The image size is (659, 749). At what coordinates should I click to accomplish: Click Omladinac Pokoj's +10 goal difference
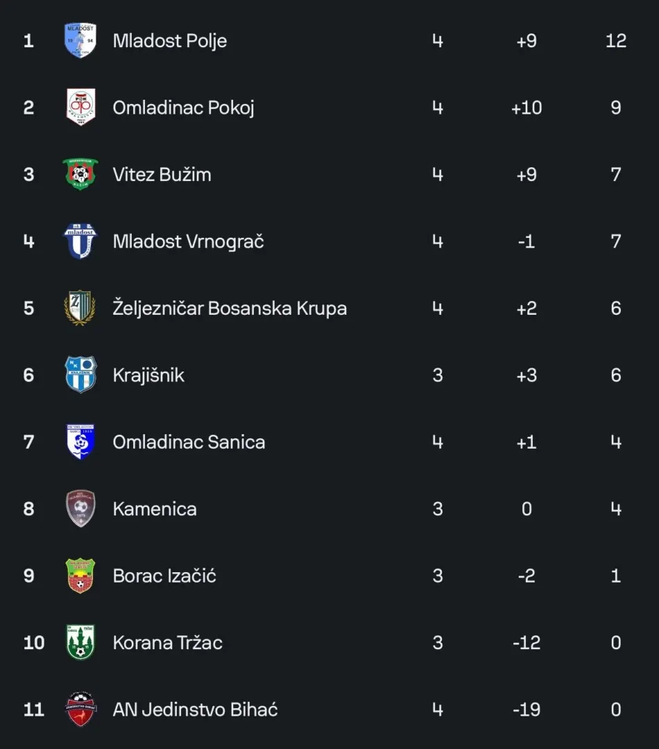(527, 107)
